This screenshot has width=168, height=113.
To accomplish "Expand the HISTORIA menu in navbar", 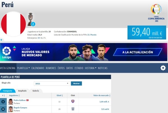I will [x=91, y=68].
